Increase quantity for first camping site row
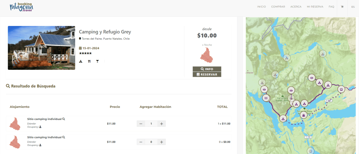Screen dimensions: 359x154 [161, 123]
